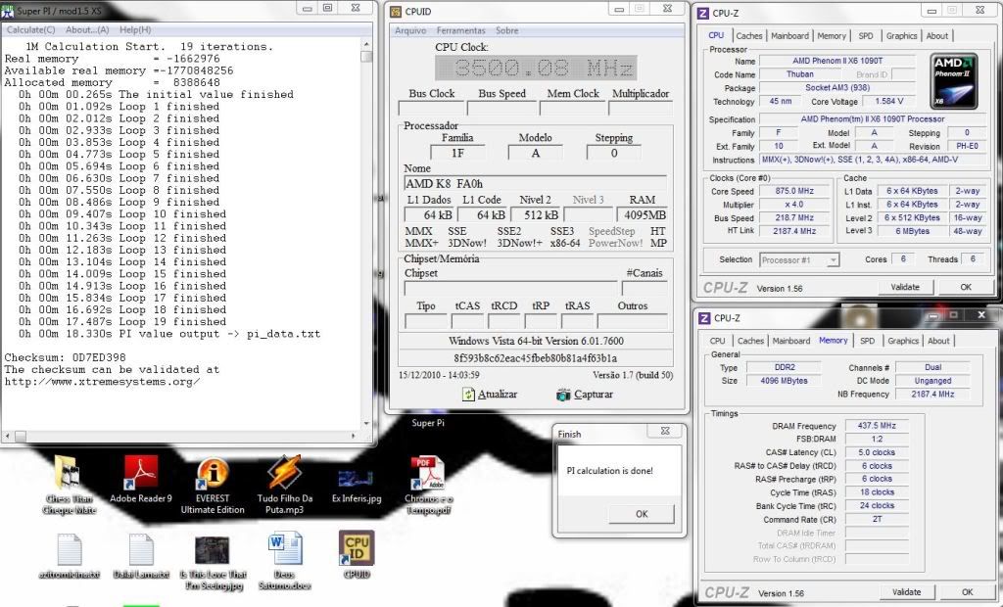Viewport: 1003px width, 607px height.
Task: Click the Core Speed 875.0 MHz value
Action: click(x=794, y=191)
